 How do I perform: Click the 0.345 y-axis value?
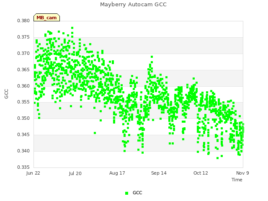point(23,134)
